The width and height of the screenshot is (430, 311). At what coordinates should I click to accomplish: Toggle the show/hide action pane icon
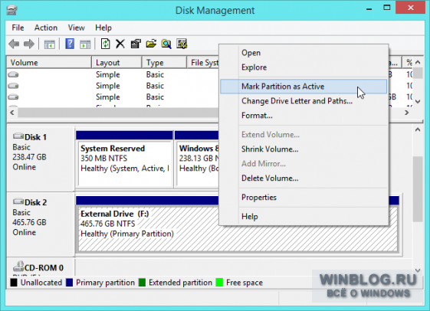pyautogui.click(x=85, y=44)
